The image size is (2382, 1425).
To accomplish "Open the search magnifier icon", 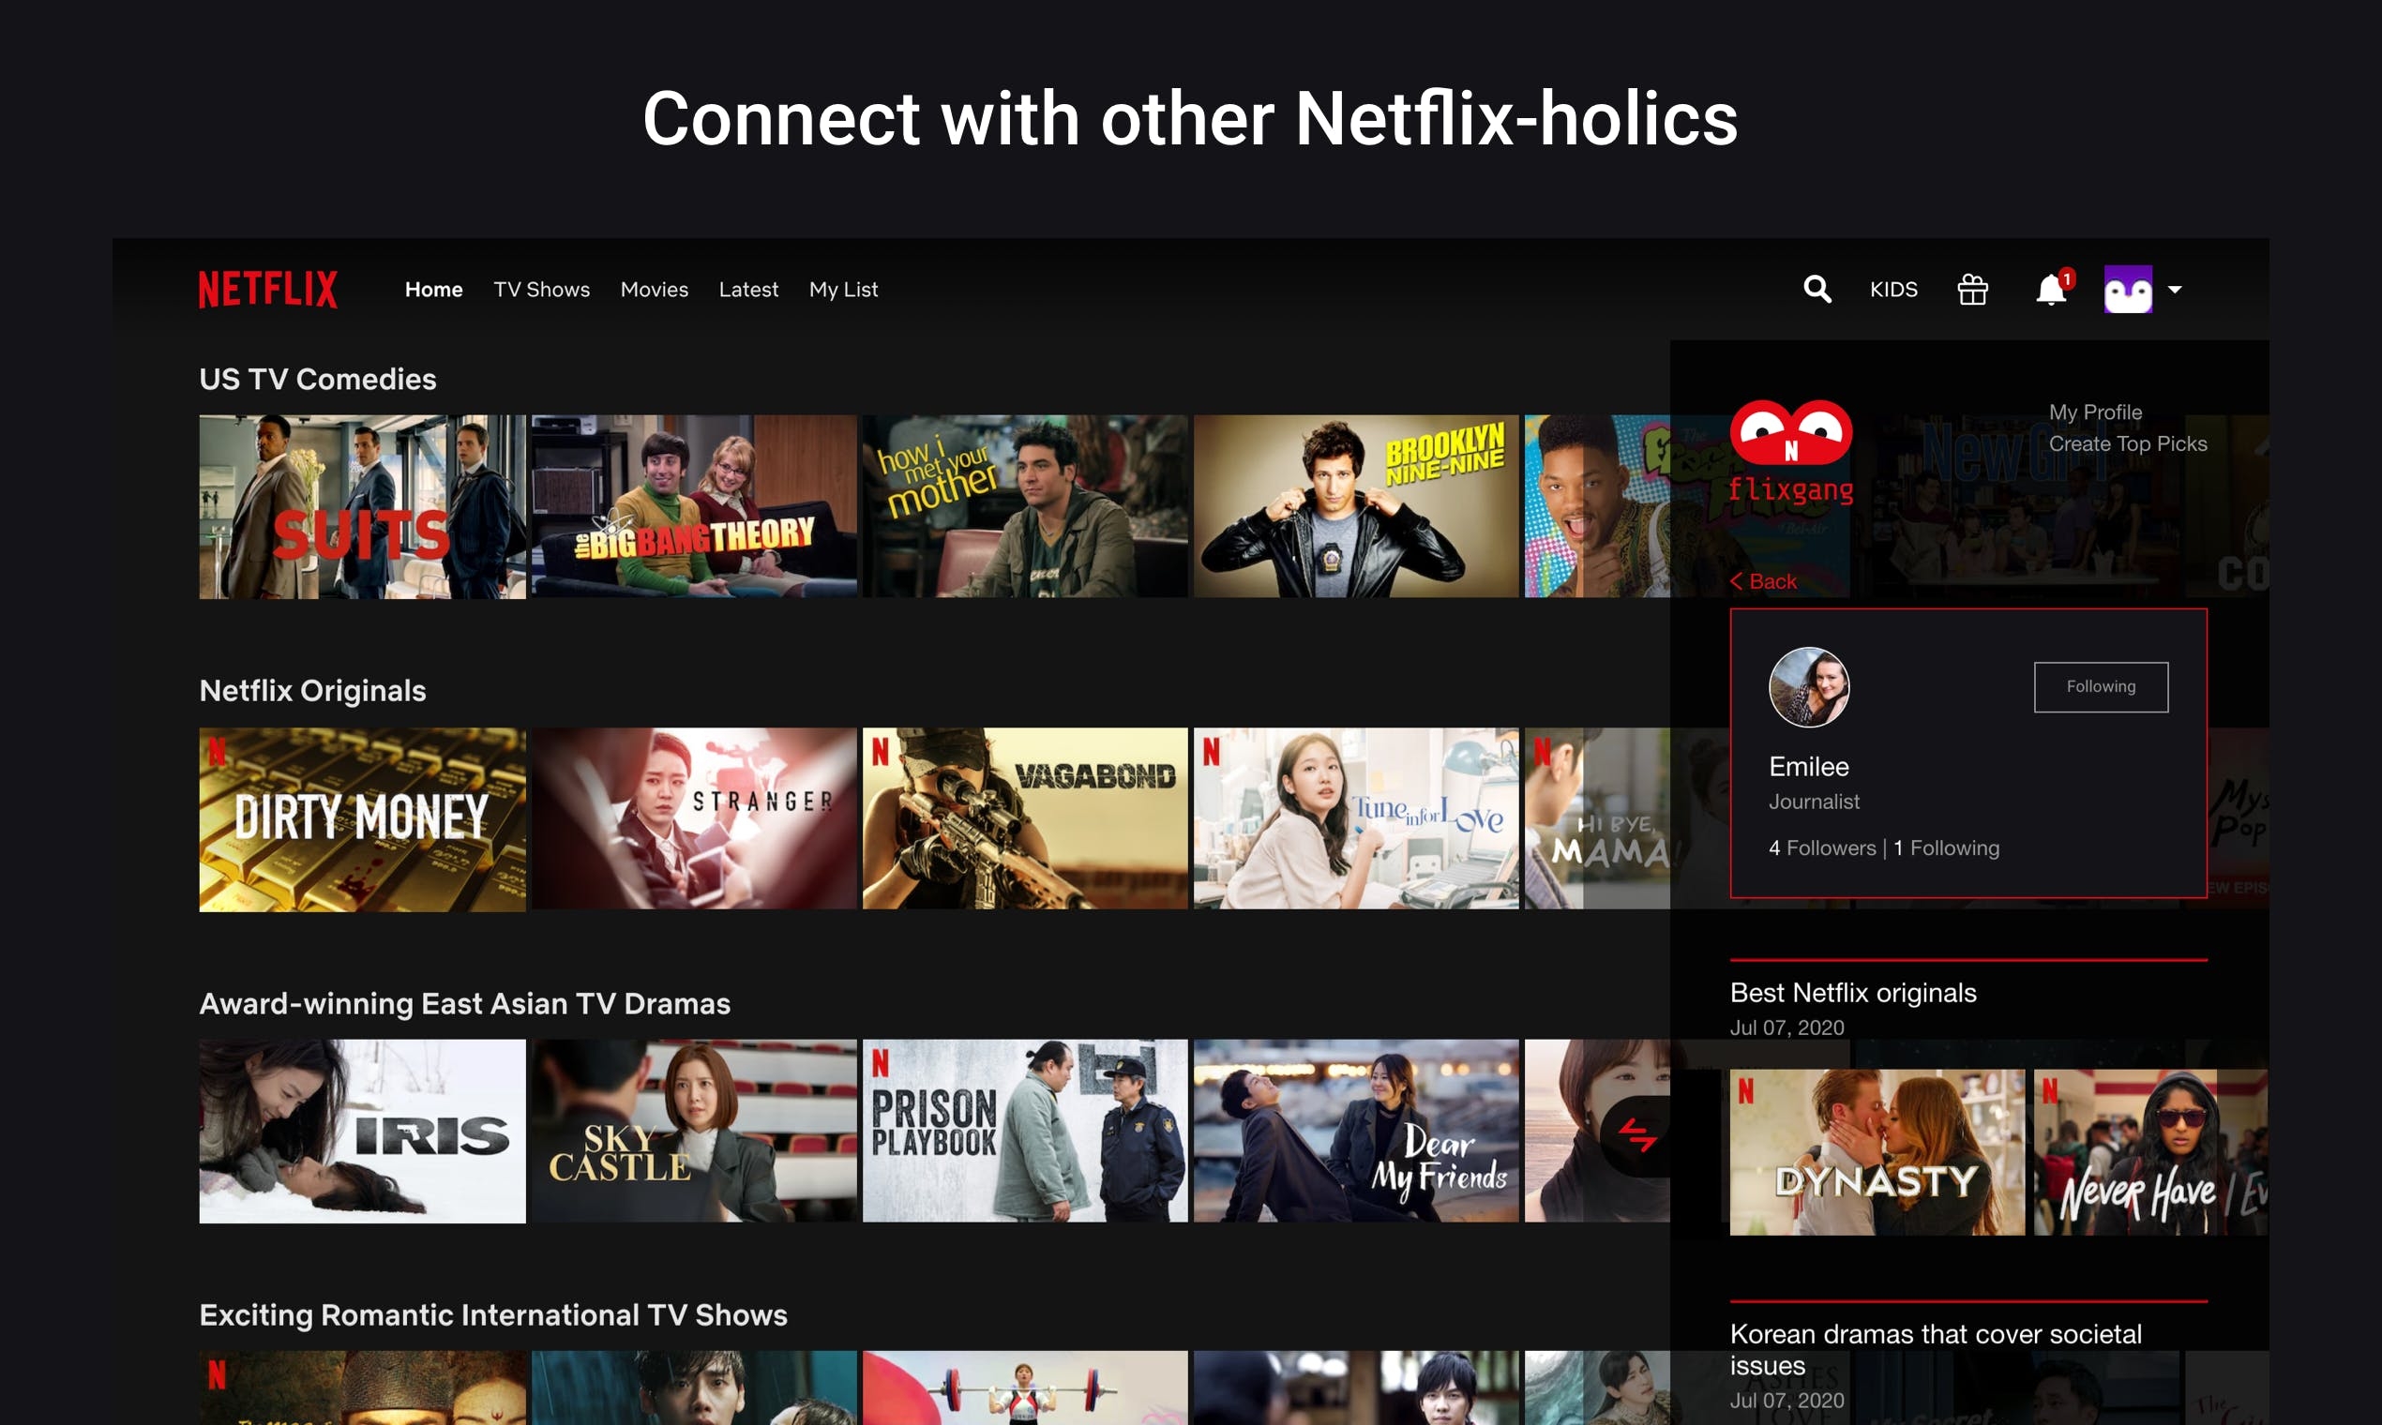I will coord(1817,289).
